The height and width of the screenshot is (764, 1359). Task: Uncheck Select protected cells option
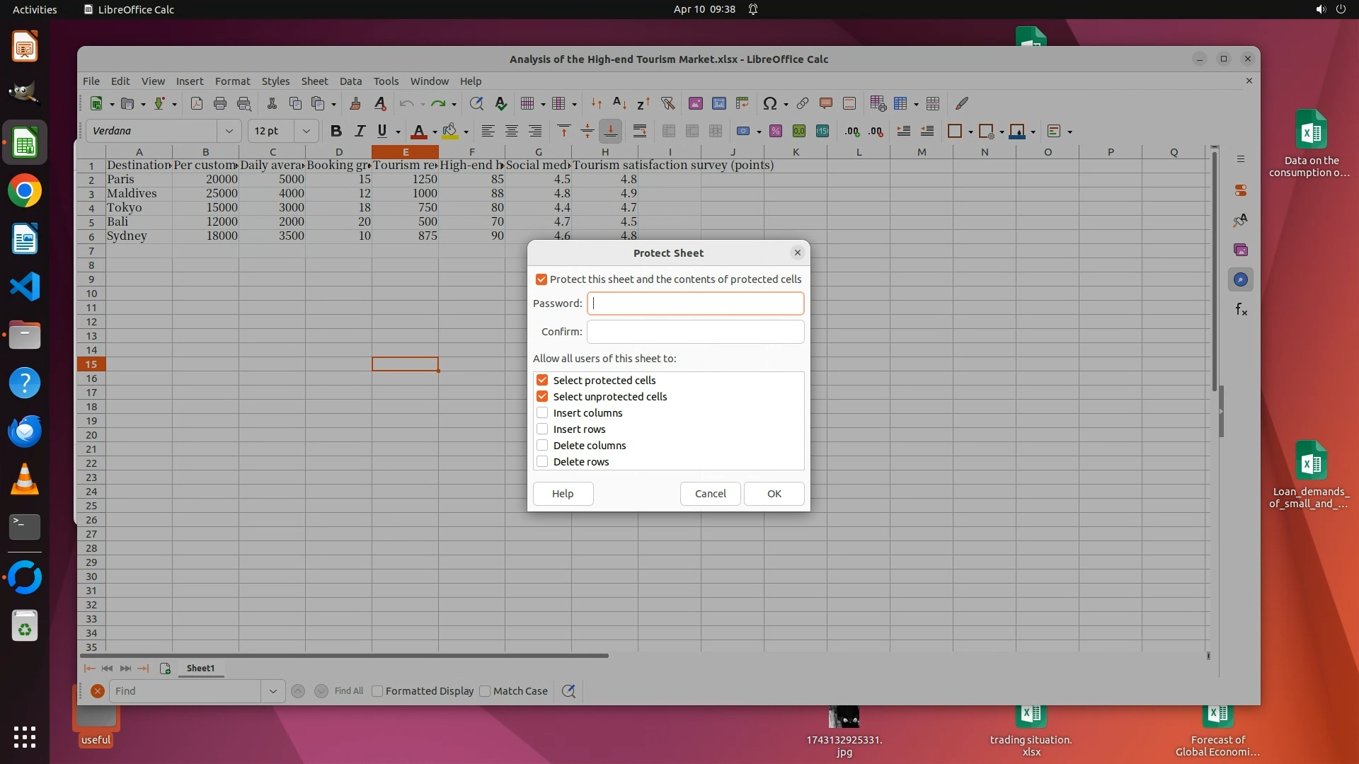point(542,381)
